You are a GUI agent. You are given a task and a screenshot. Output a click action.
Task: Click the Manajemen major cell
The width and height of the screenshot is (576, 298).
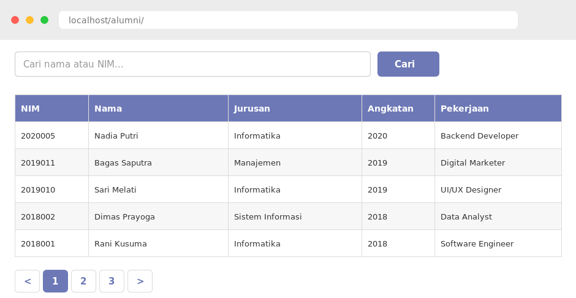295,162
